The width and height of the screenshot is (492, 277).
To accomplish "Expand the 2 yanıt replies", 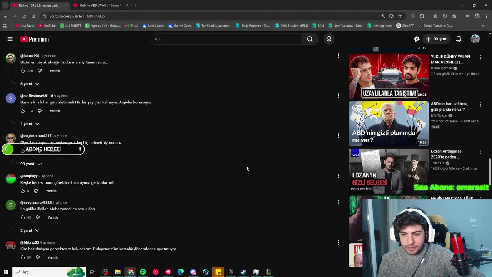I will 30,230.
